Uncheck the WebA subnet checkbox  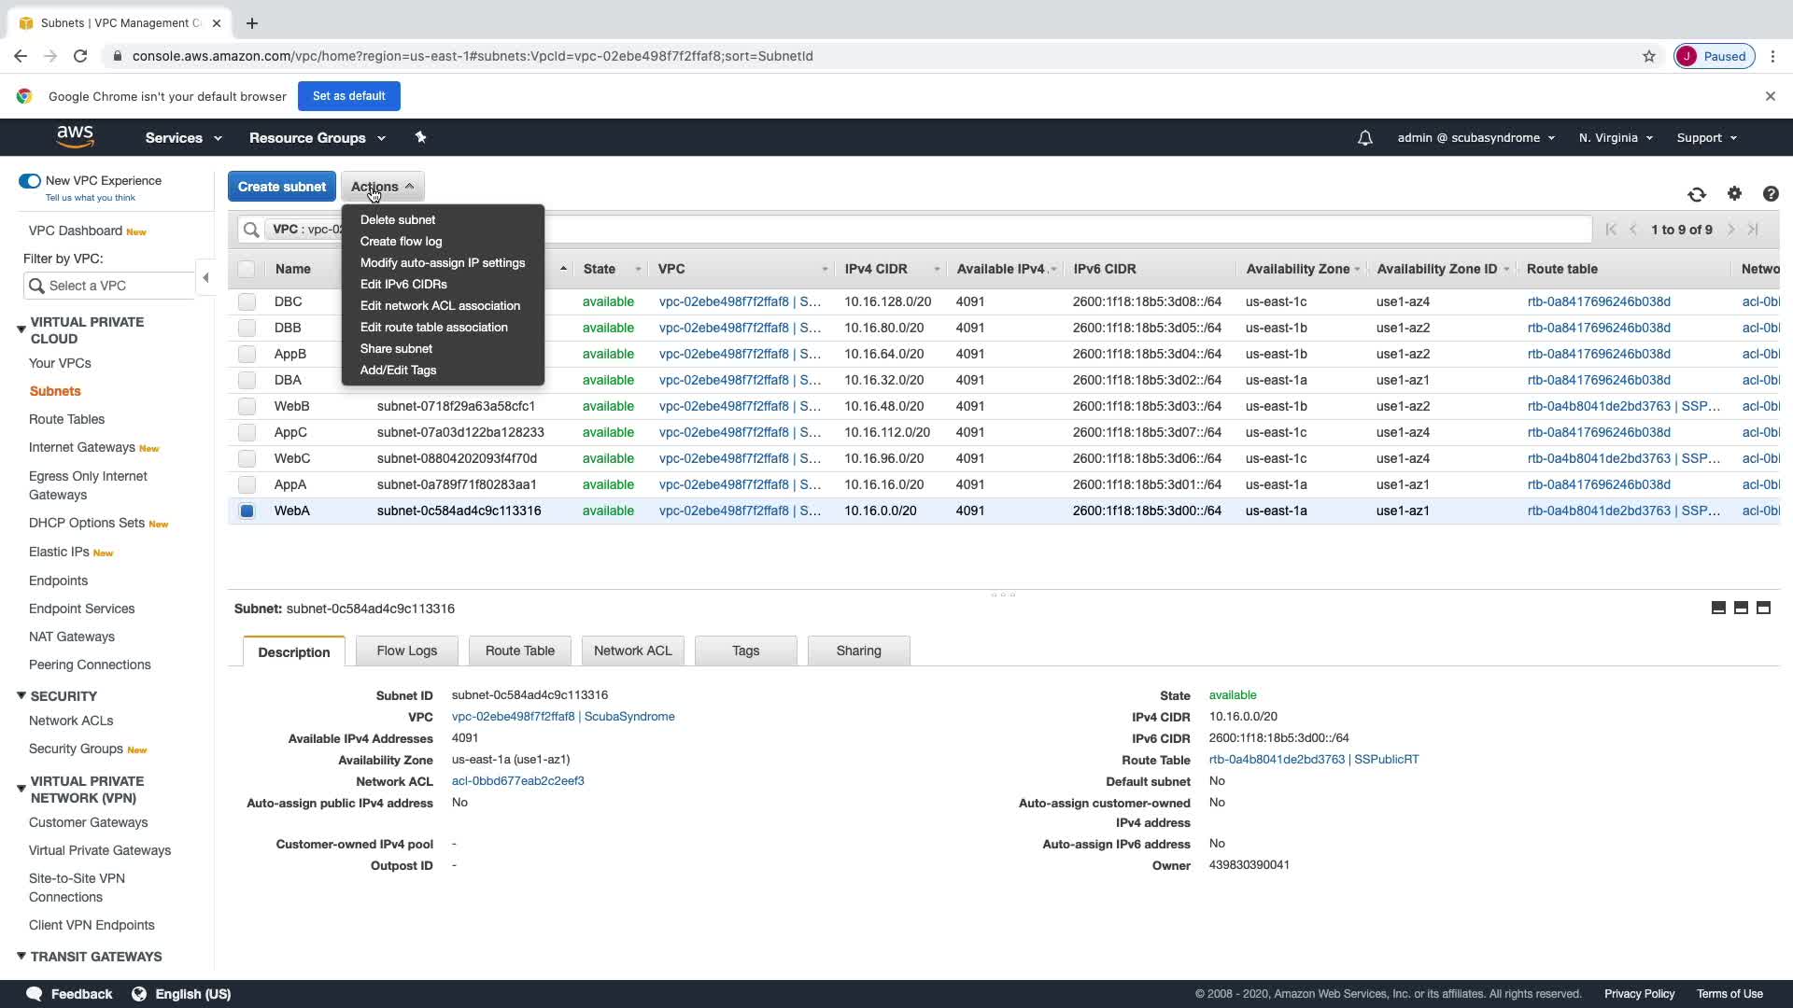coord(247,511)
